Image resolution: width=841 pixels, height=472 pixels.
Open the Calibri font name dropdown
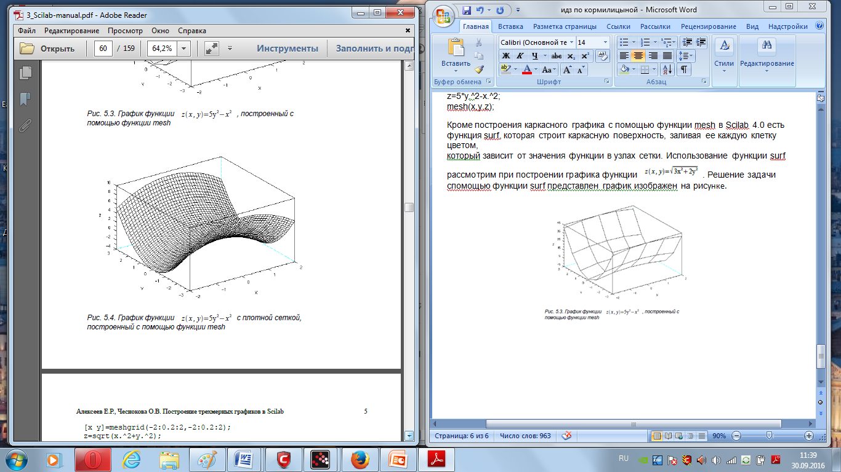tap(572, 42)
